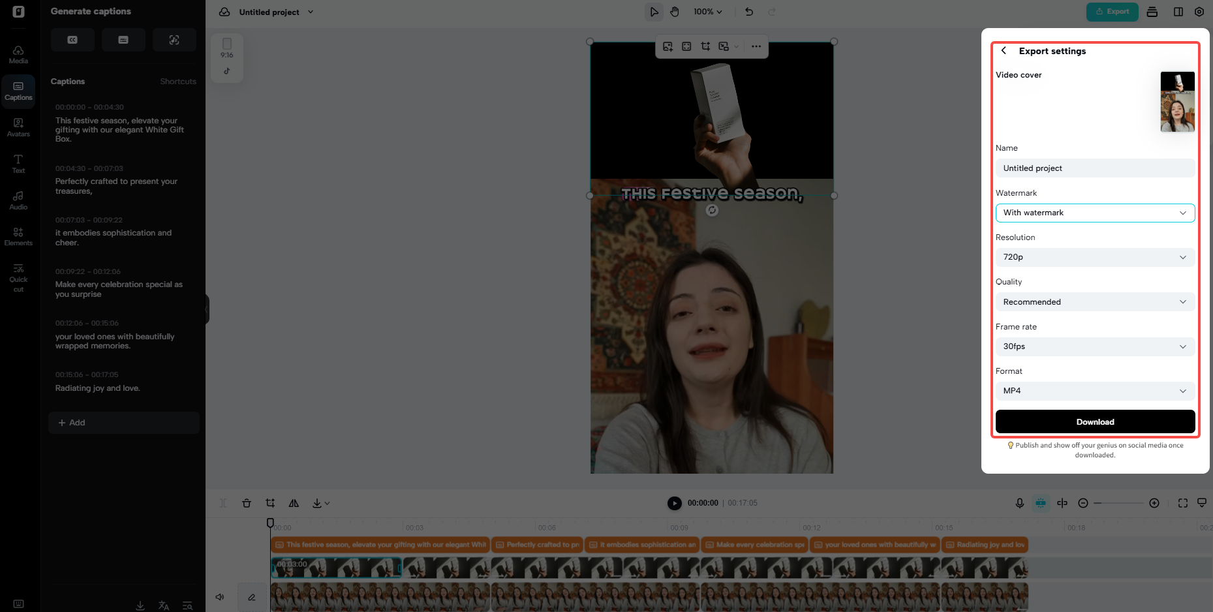Viewport: 1213px width, 612px height.
Task: Open the Avatars panel
Action: [x=18, y=127]
